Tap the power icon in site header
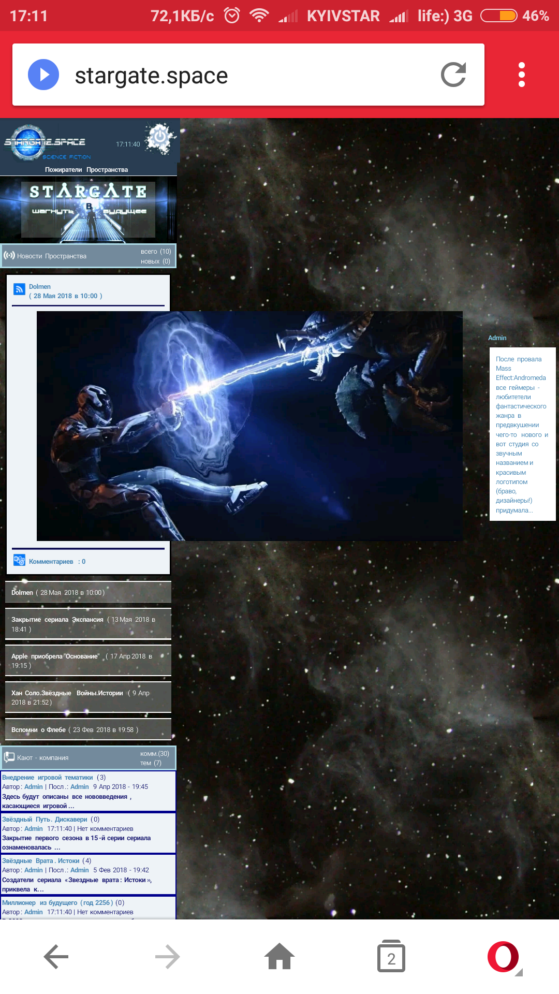 (x=160, y=138)
